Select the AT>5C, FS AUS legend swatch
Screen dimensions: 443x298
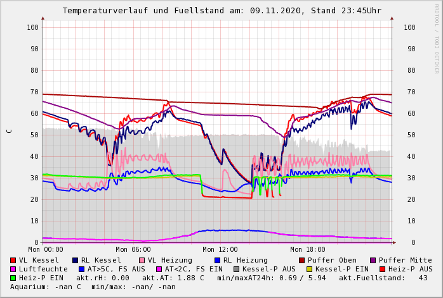pyautogui.click(x=80, y=270)
